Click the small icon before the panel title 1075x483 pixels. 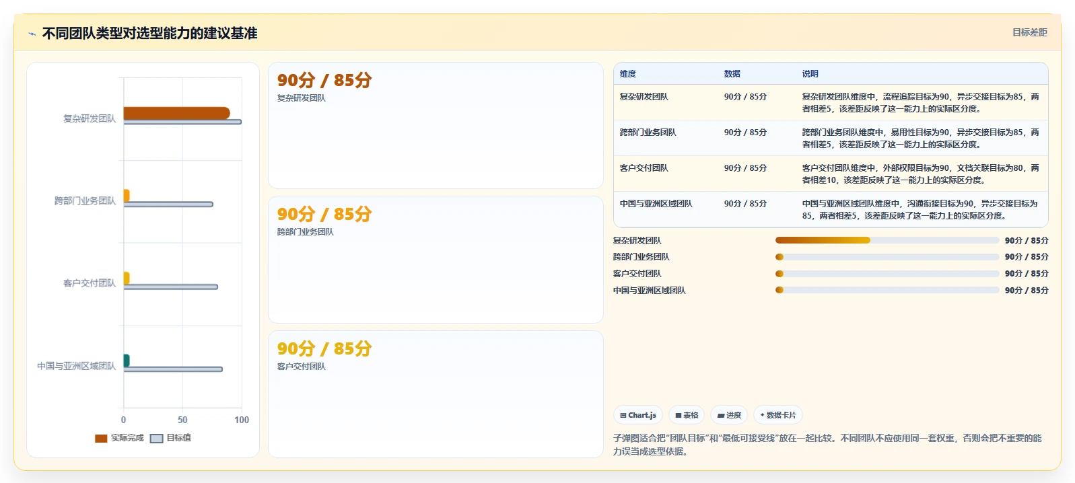click(32, 34)
